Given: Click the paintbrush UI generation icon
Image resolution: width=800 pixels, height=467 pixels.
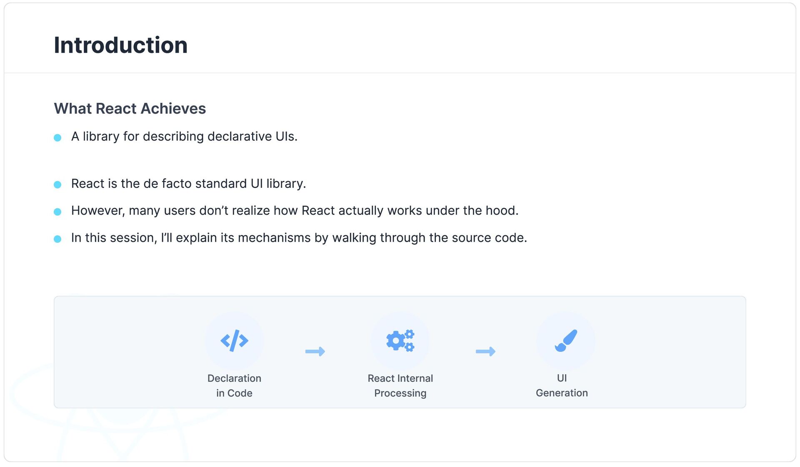Looking at the screenshot, I should click(x=566, y=341).
